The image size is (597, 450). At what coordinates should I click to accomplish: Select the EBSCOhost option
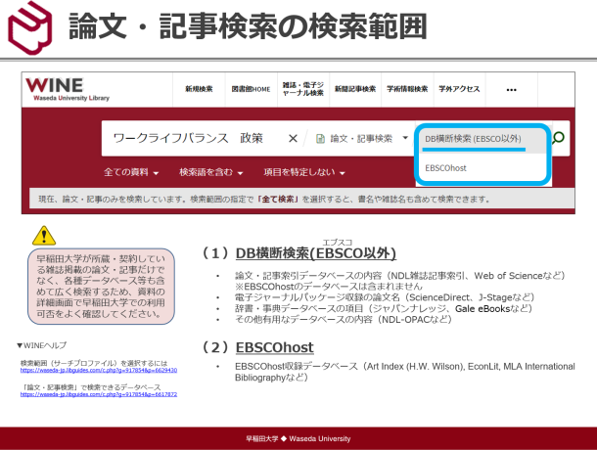click(446, 168)
